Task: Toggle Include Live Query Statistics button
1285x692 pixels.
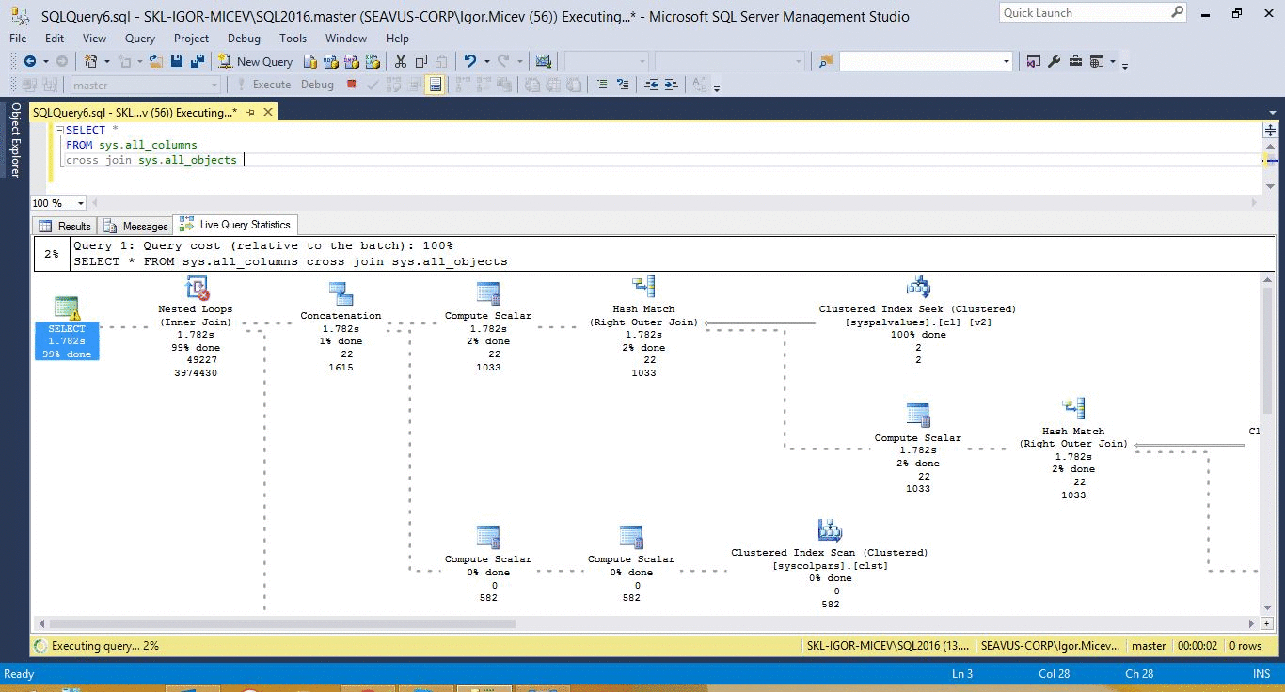Action: click(x=435, y=85)
